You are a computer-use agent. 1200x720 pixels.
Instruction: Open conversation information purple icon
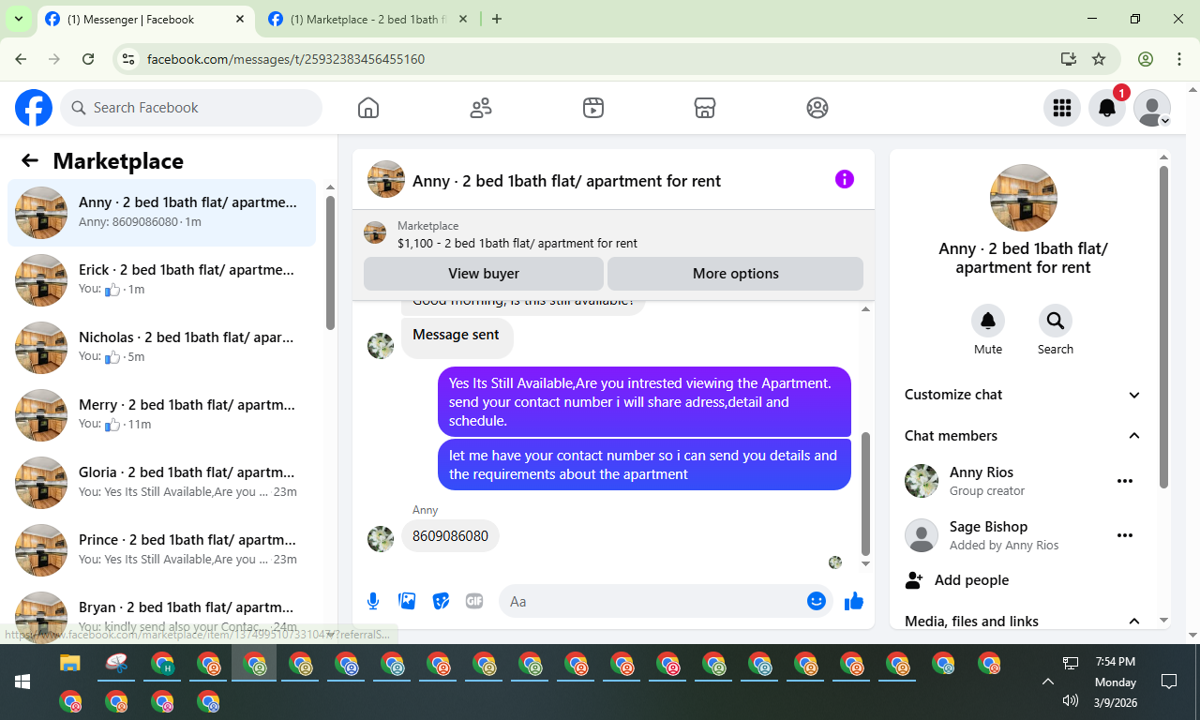click(x=845, y=179)
